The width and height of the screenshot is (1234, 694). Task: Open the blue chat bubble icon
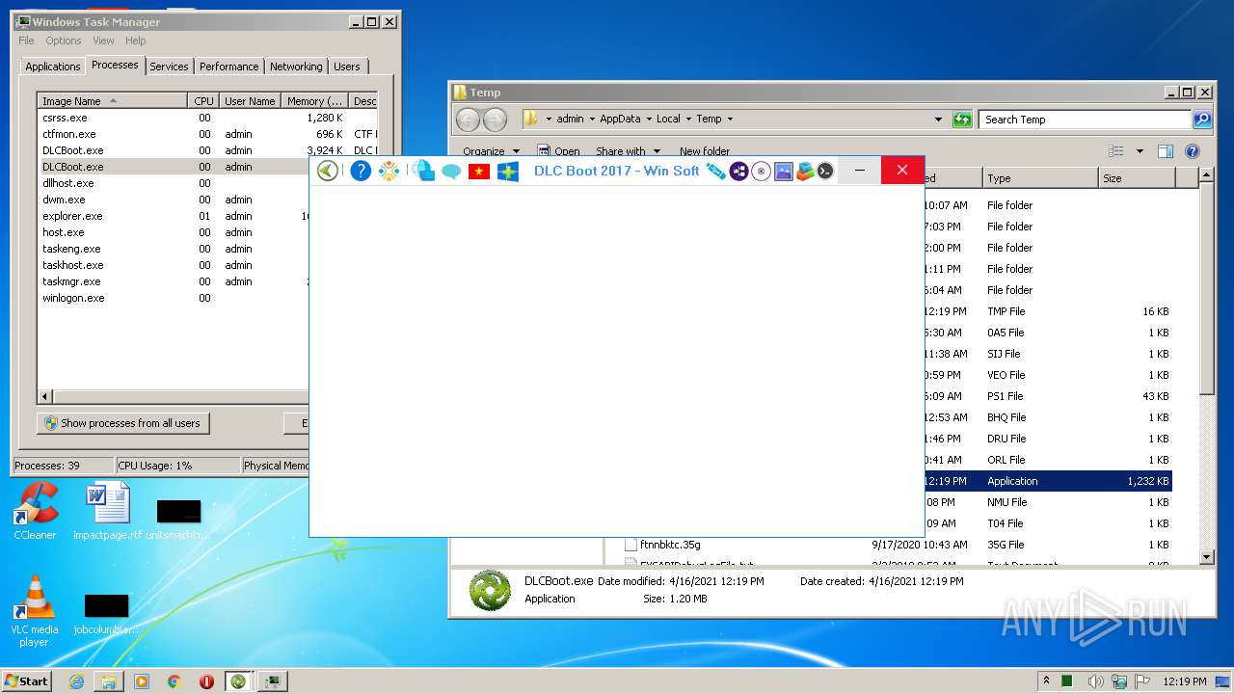tap(451, 172)
